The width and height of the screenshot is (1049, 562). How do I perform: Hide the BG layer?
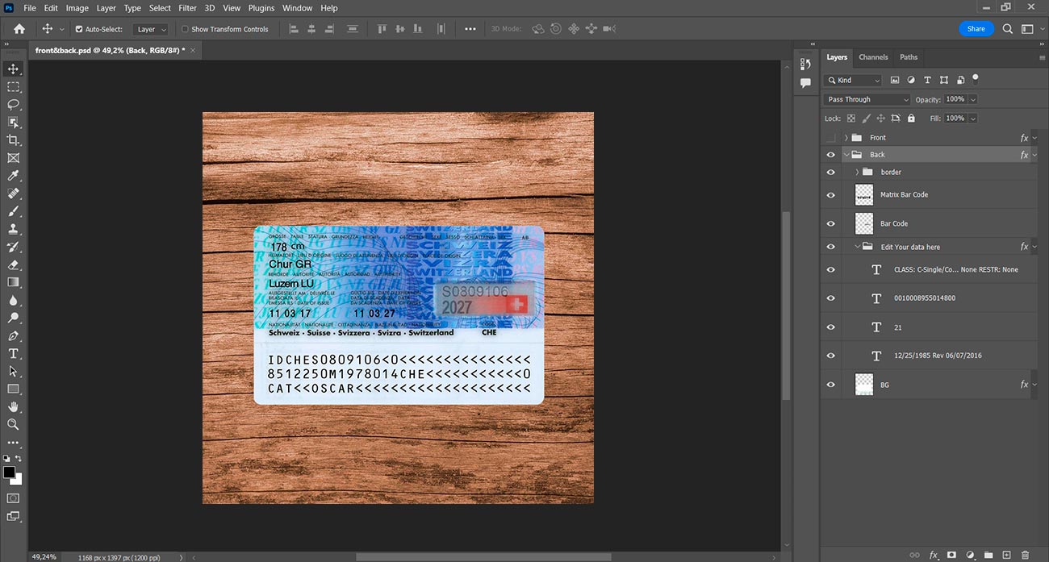click(x=830, y=385)
